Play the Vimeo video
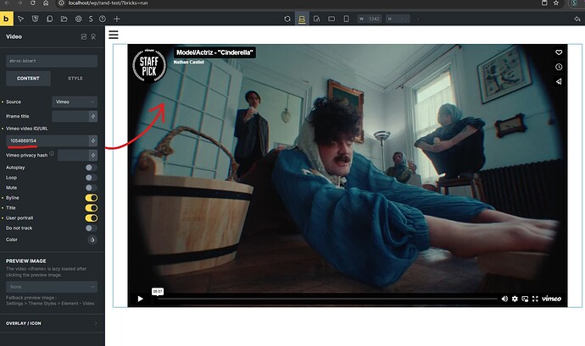The image size is (585, 346). (140, 299)
